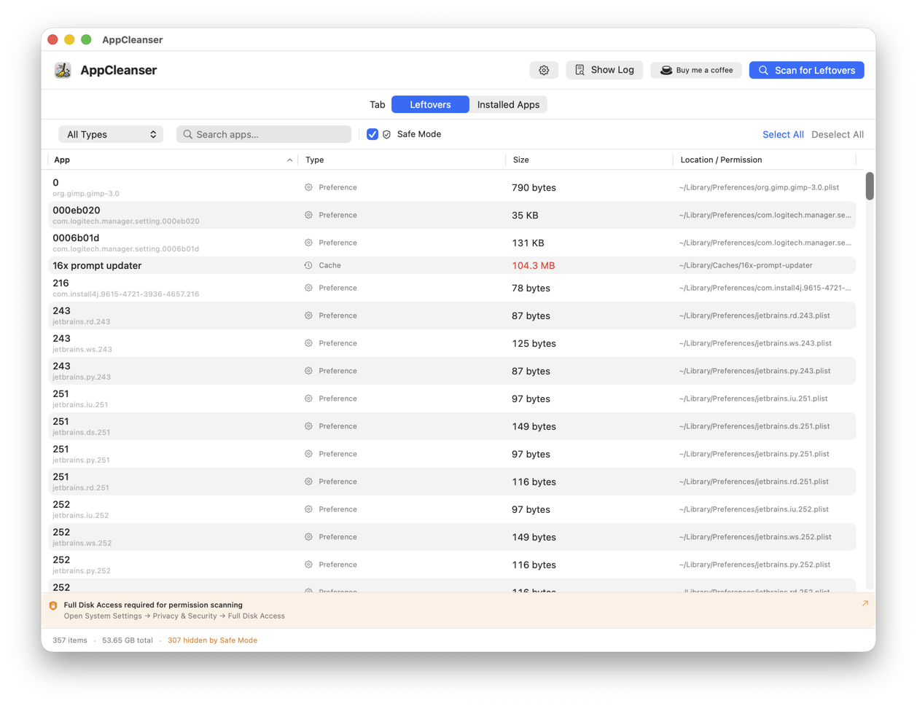Screen dimensions: 917x706
Task: Start Scan for Leftovers
Action: coord(806,70)
